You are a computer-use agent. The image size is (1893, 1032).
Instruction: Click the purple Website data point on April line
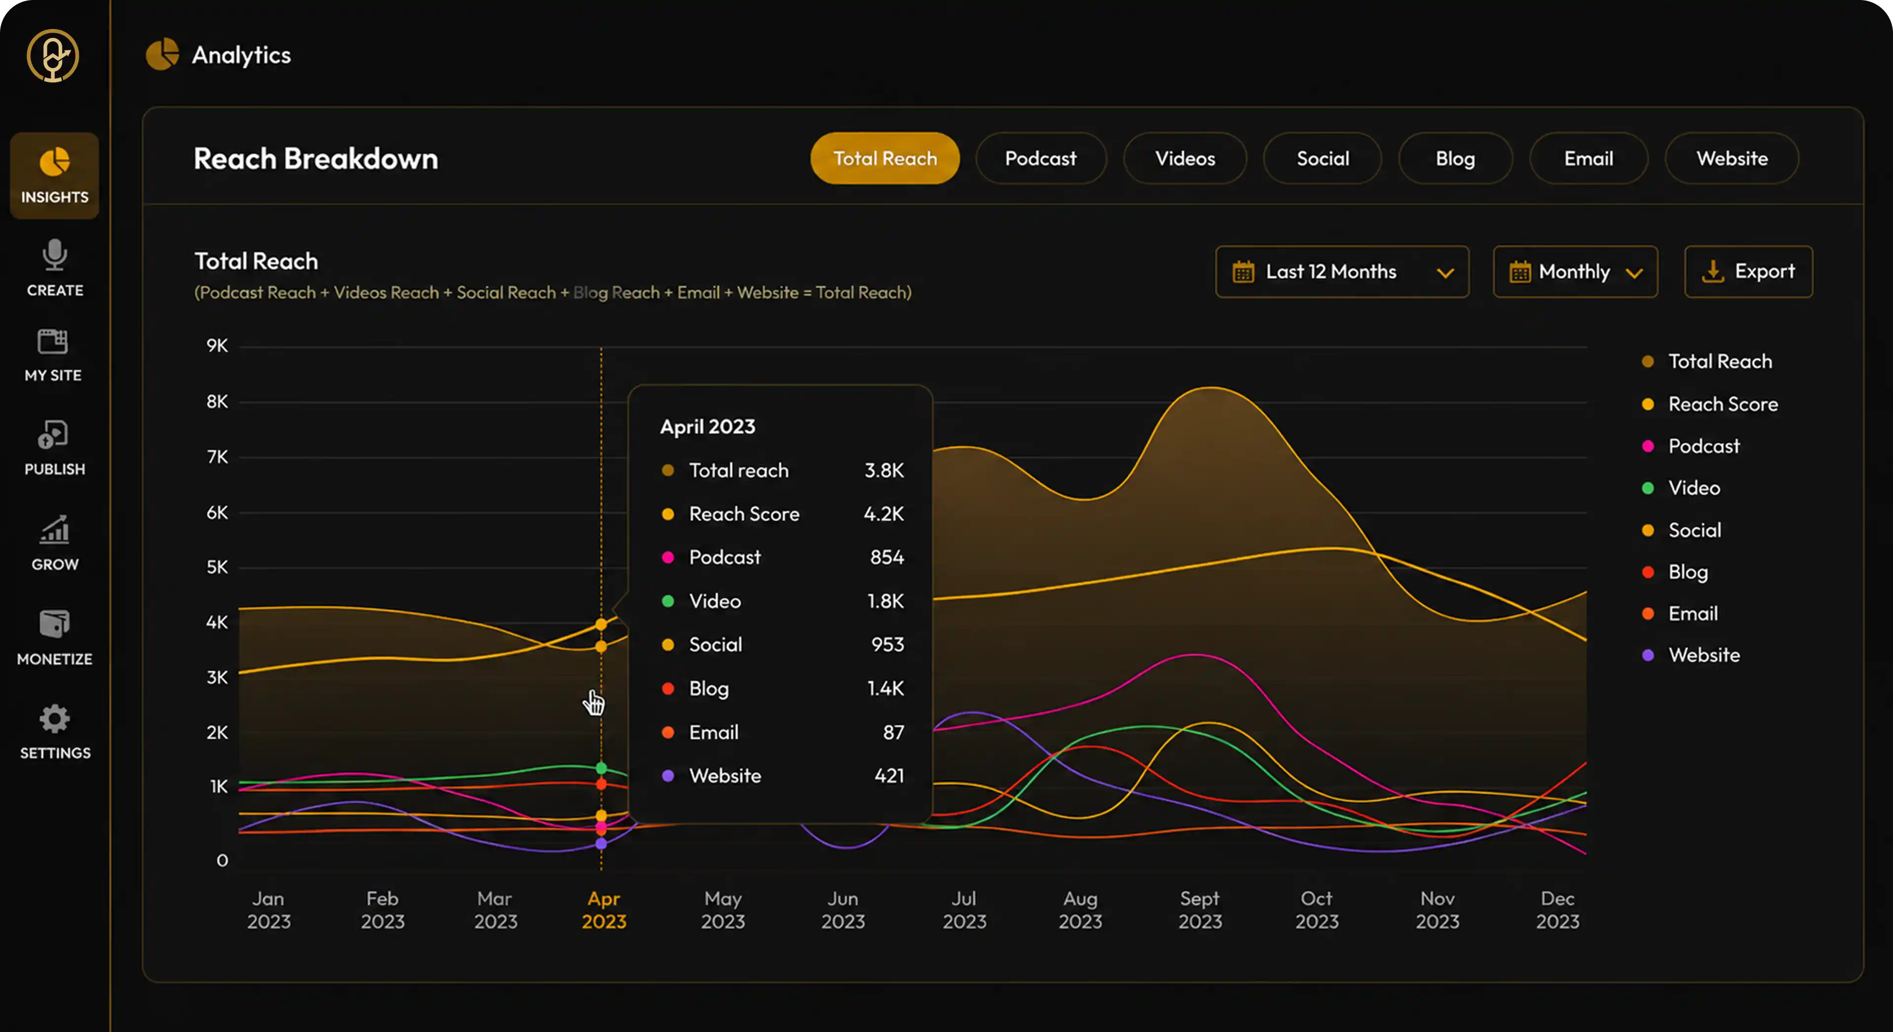(x=601, y=843)
